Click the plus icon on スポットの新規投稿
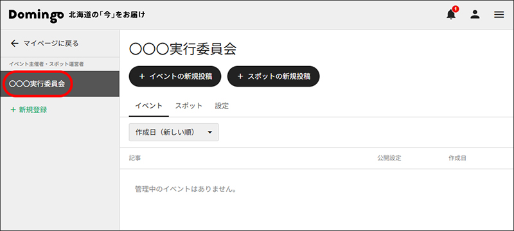Screen dimensions: 514x231 pyautogui.click(x=240, y=76)
